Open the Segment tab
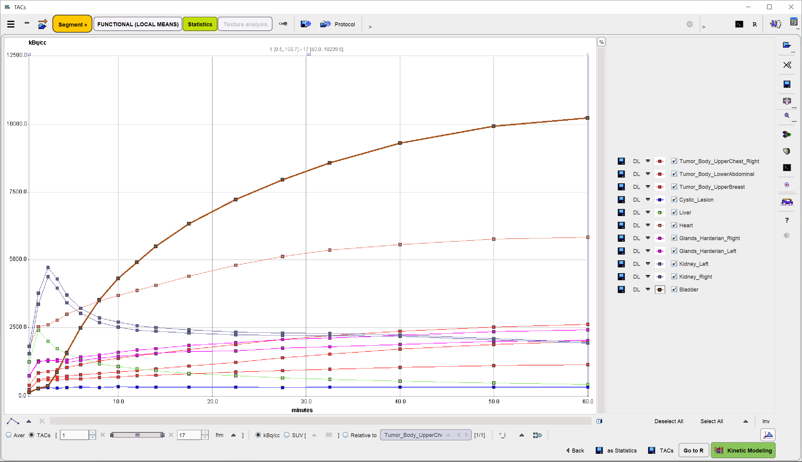This screenshot has width=802, height=462. (x=73, y=24)
